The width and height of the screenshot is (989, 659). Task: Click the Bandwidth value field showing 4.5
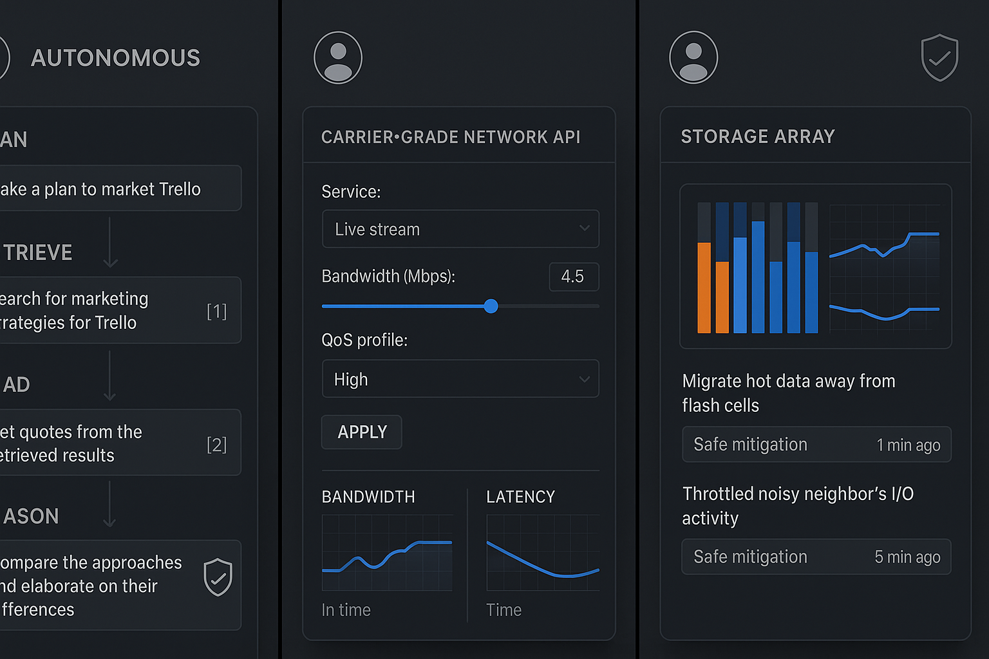tap(573, 277)
